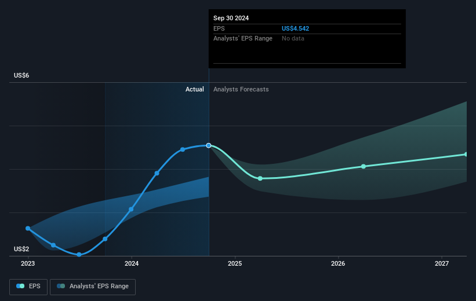Image resolution: width=476 pixels, height=301 pixels.
Task: Click the EPS point at 2024 axis mark
Action: [131, 209]
